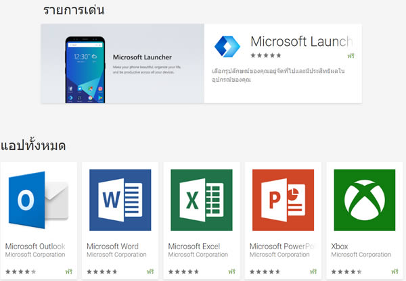Click the Microsoft Launcher app icon
This screenshot has width=406, height=281.
point(227,46)
